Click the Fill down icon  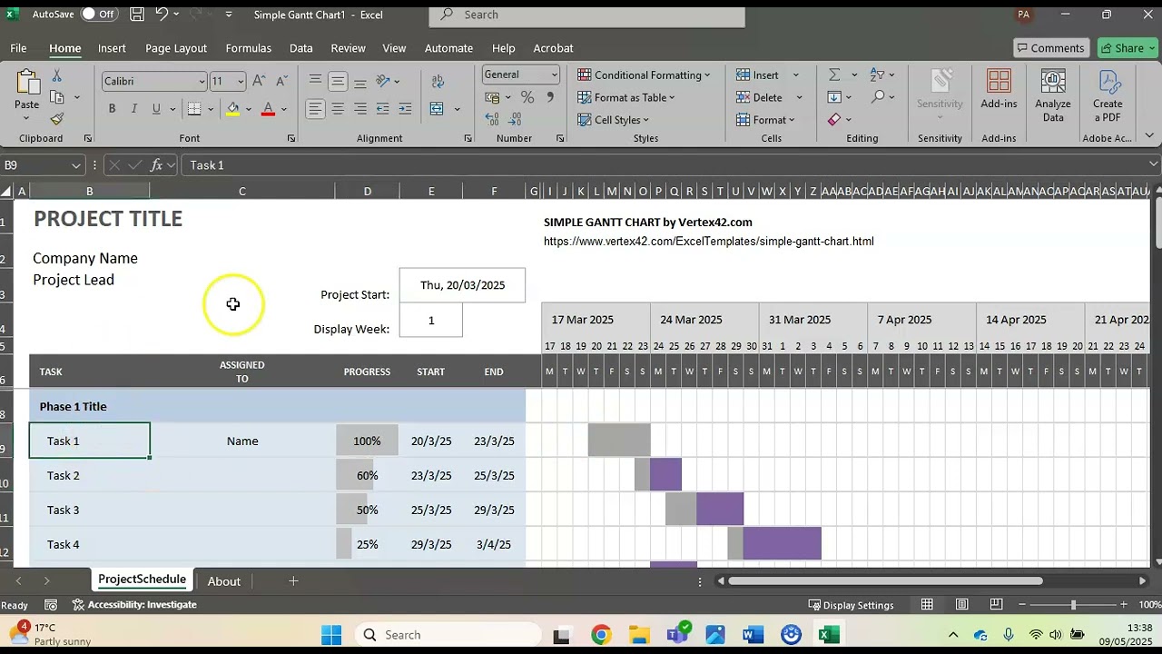[x=834, y=97]
